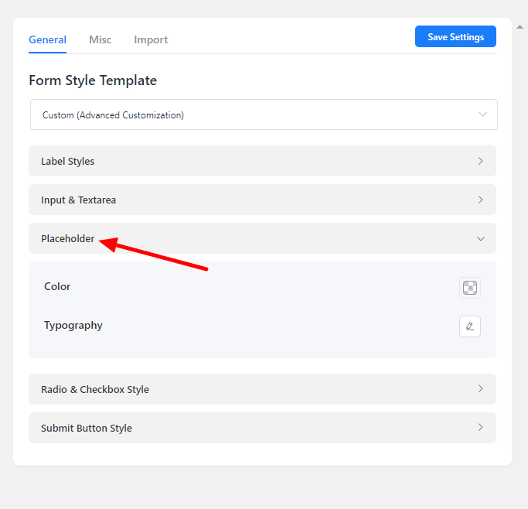Switch to the General tab

(47, 39)
